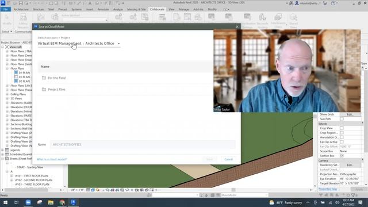
Task: Click Virtual BIM Management account in breadcrumb
Action: (x=59, y=44)
